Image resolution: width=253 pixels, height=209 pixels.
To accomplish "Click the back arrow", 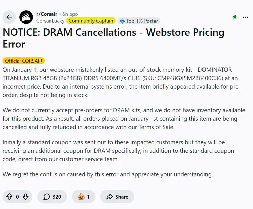I will click(9, 17).
